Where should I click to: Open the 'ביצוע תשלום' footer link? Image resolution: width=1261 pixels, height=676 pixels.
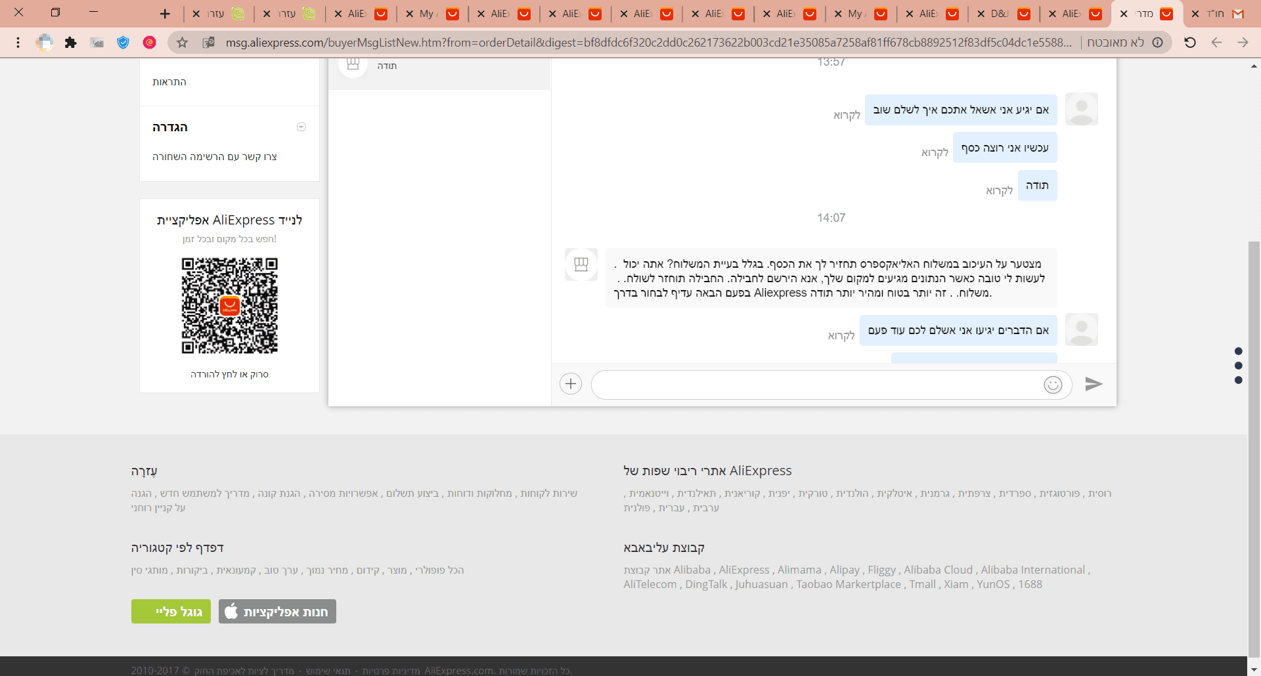point(412,494)
